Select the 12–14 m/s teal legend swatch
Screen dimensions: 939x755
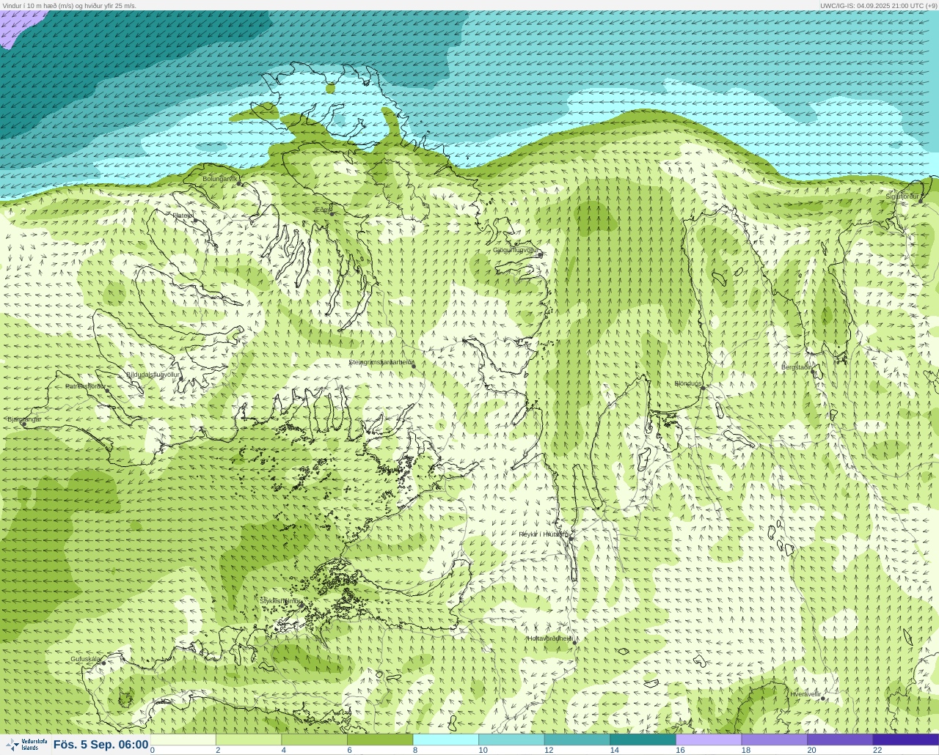click(x=577, y=740)
